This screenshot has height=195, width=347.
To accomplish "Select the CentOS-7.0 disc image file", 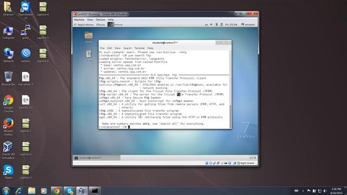I will (25, 102).
